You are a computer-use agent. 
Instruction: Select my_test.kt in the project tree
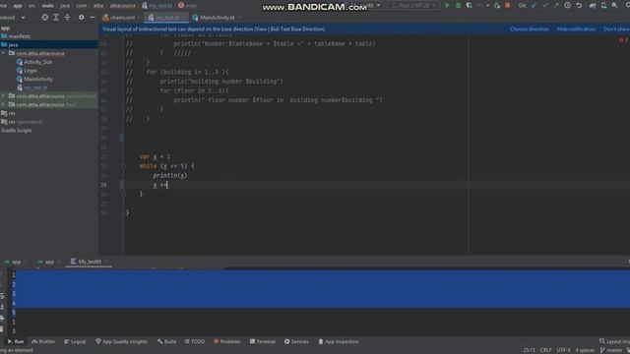click(x=31, y=88)
